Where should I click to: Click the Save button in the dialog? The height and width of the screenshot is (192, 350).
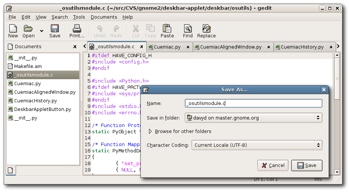(x=307, y=165)
